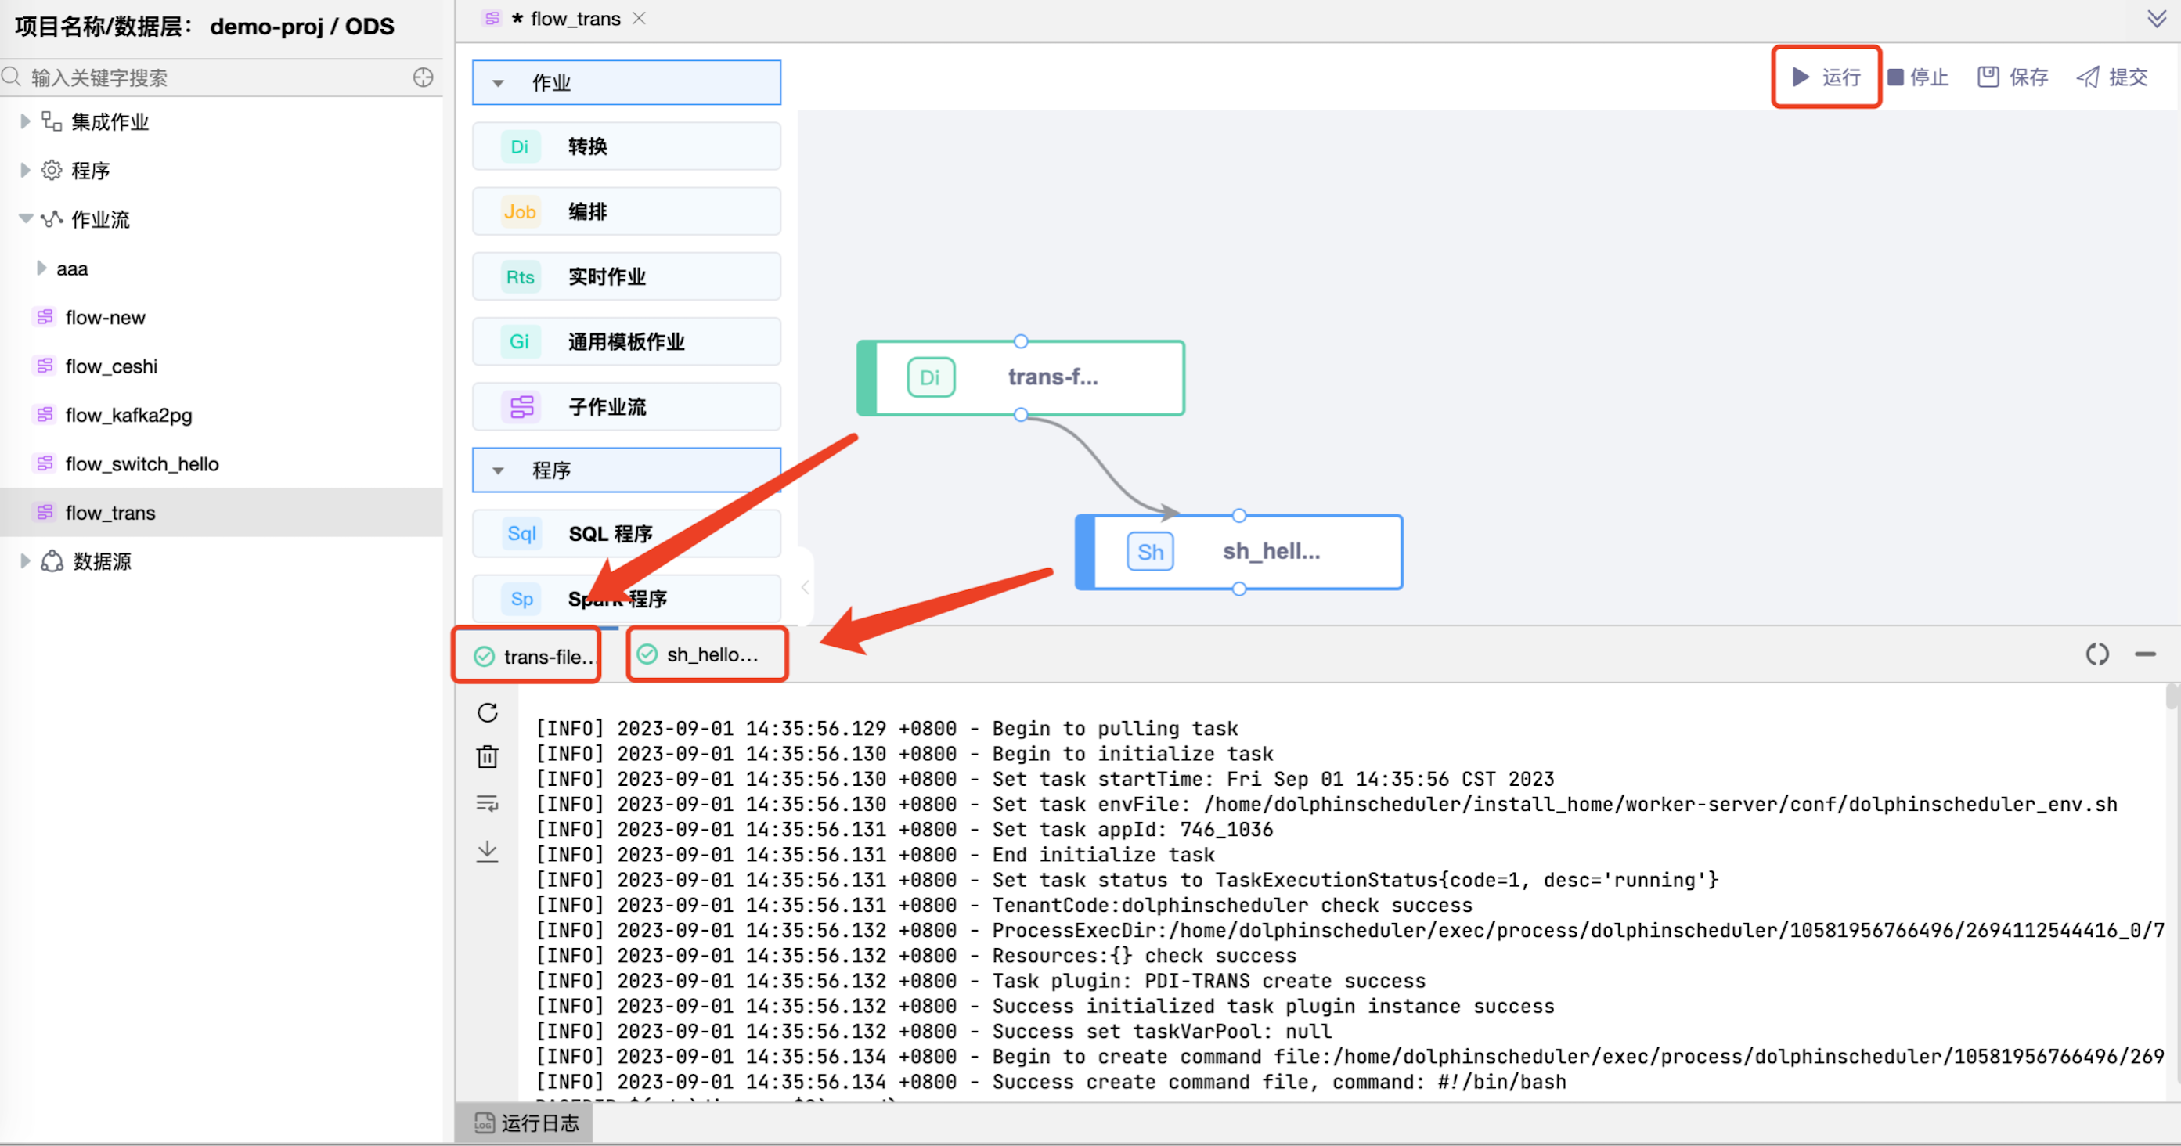Click the Di icon on trans-f node
This screenshot has width=2181, height=1146.
coord(931,377)
